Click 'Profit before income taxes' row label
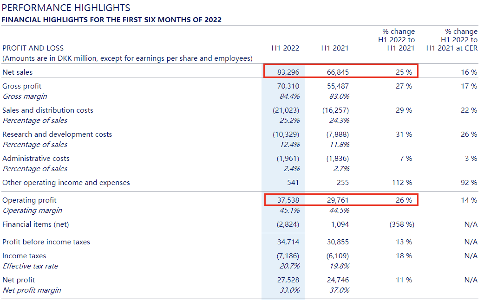 (x=46, y=242)
